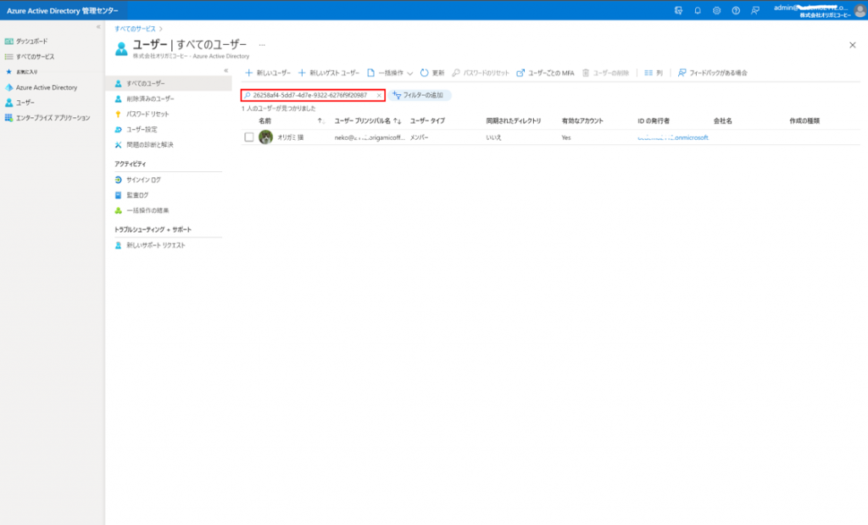Open the 列 column chooser

[654, 73]
